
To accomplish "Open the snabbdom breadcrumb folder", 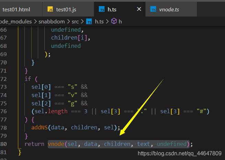I will (52, 22).
